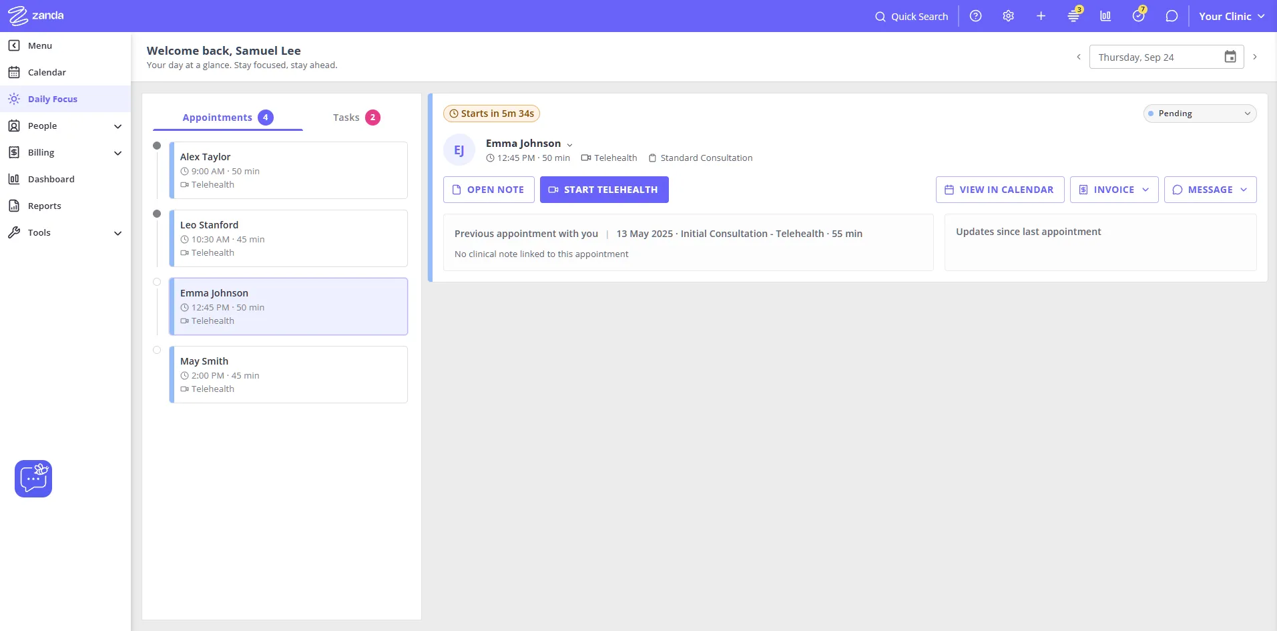Click the 'Updates since last appointment' heading
The width and height of the screenshot is (1277, 631).
[x=1028, y=232]
